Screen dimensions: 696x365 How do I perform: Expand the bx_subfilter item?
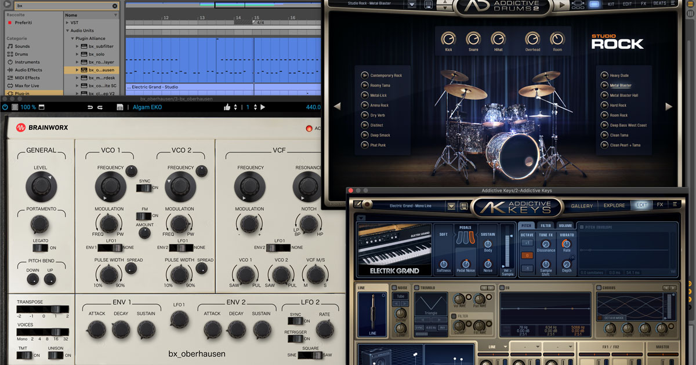tap(77, 46)
